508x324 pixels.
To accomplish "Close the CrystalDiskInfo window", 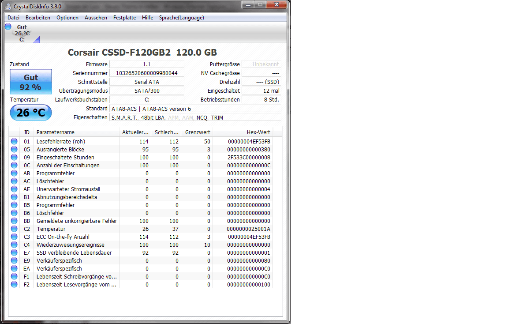I will (276, 4).
